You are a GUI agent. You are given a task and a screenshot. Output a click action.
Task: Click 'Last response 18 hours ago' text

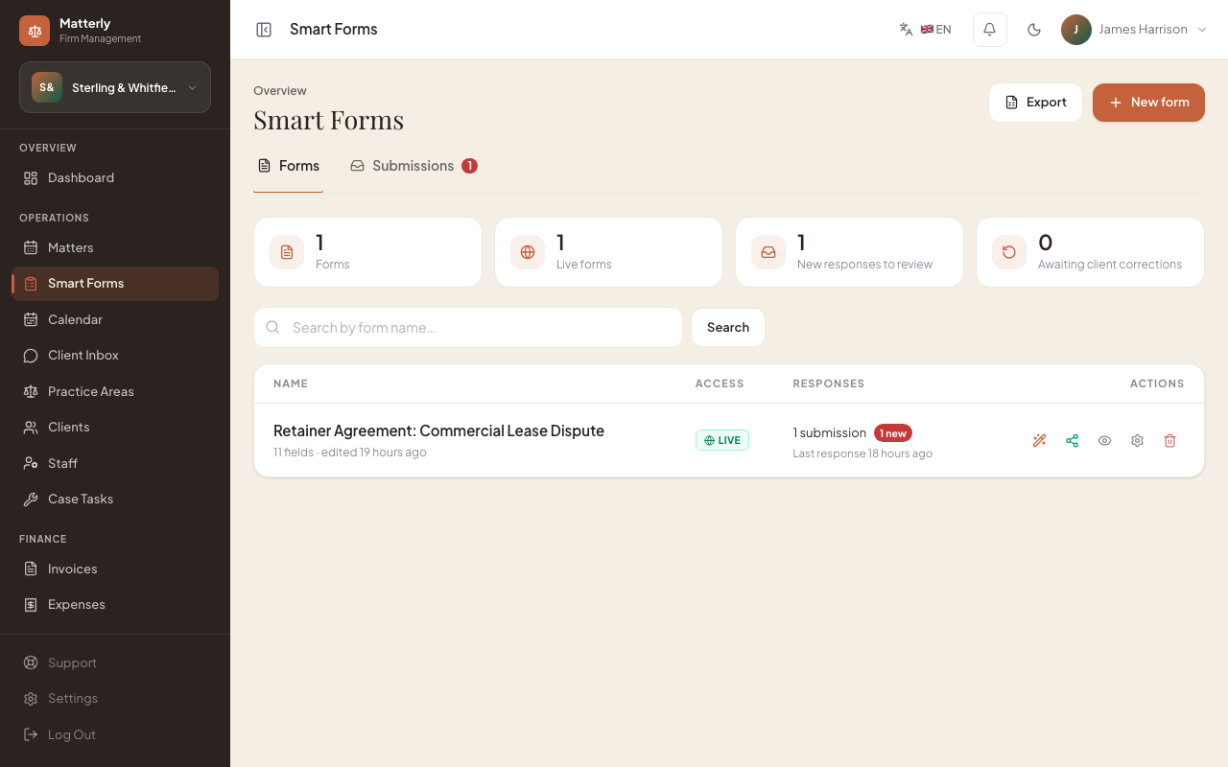pyautogui.click(x=862, y=453)
